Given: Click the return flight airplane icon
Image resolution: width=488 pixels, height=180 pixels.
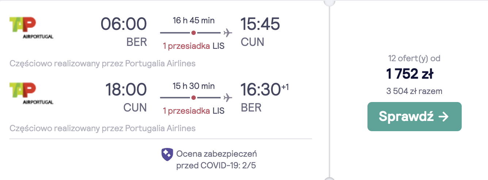Looking at the screenshot, I should [228, 98].
